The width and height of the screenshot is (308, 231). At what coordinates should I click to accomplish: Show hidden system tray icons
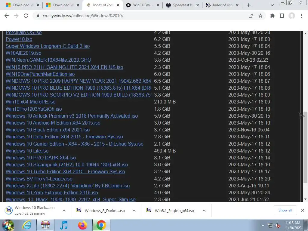(x=263, y=226)
